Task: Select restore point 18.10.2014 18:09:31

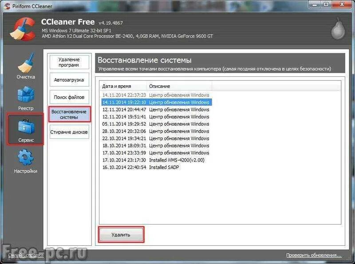Action: tap(157, 146)
